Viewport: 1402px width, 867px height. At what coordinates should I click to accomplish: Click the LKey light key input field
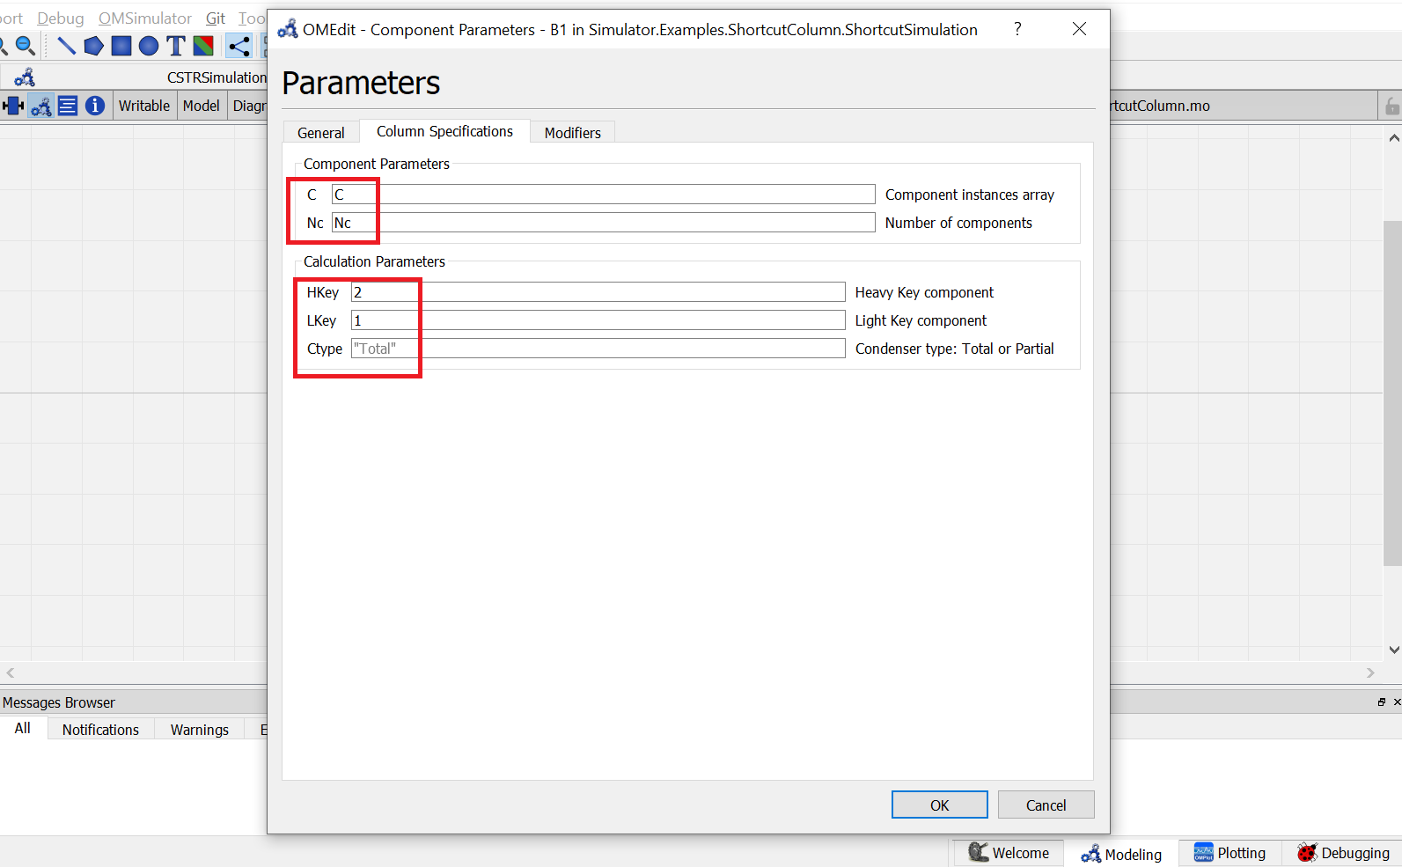(x=598, y=320)
